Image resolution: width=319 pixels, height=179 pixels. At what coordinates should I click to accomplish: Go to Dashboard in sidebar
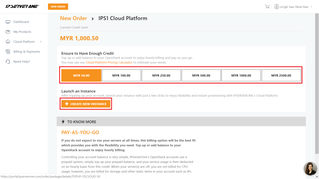(21, 22)
